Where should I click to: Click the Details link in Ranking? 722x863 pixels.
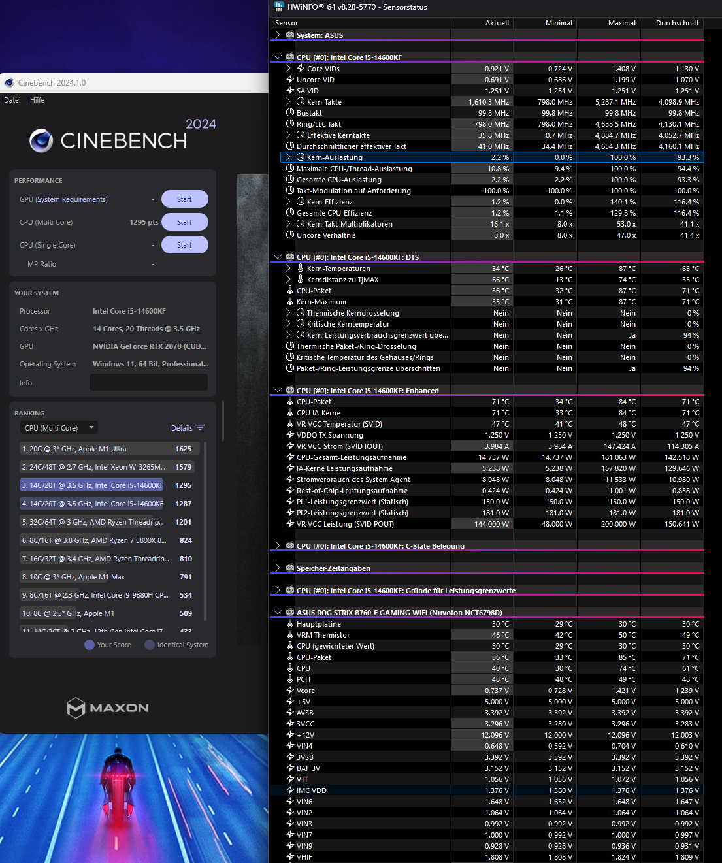tap(182, 428)
